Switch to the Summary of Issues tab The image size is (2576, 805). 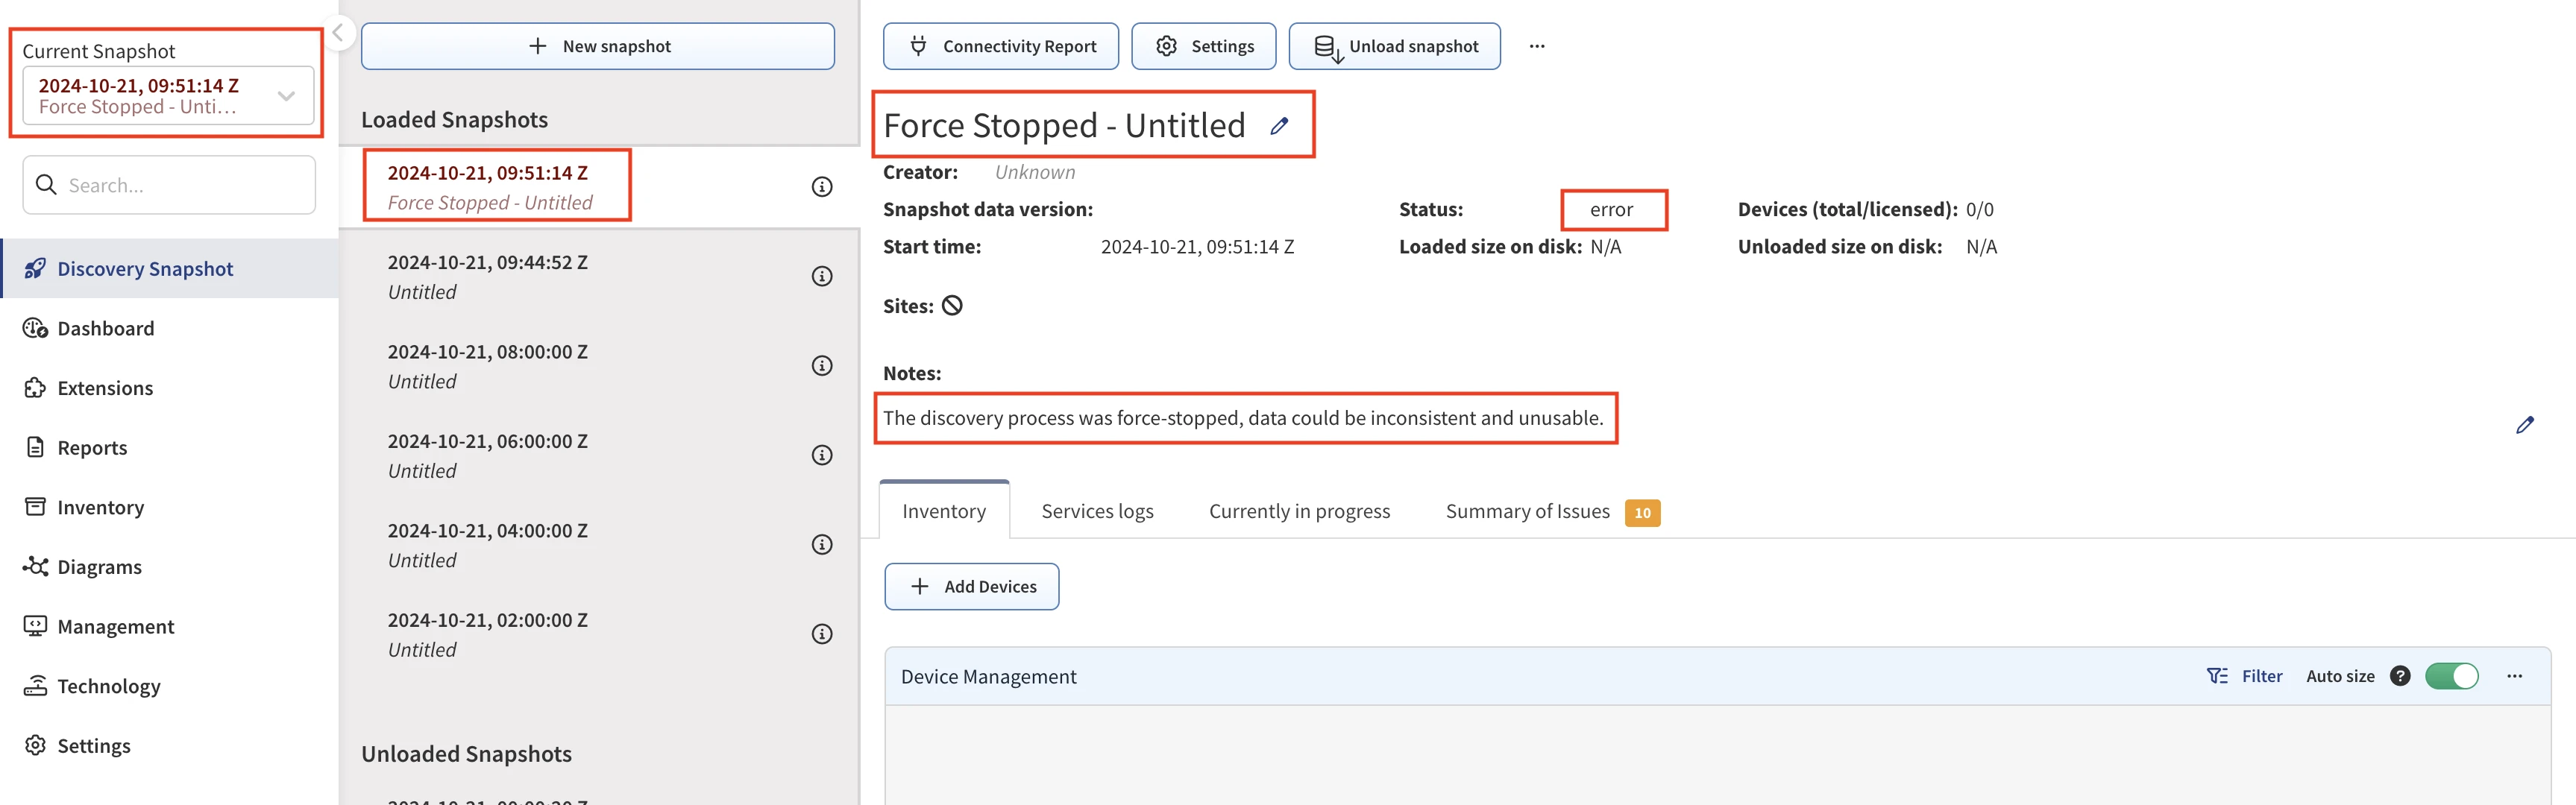click(1527, 511)
